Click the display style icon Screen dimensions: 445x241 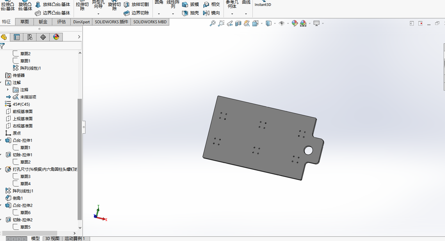pos(269,23)
